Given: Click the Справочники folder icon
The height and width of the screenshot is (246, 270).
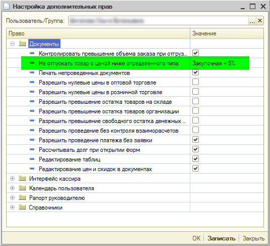Looking at the screenshot, I should pos(22,207).
